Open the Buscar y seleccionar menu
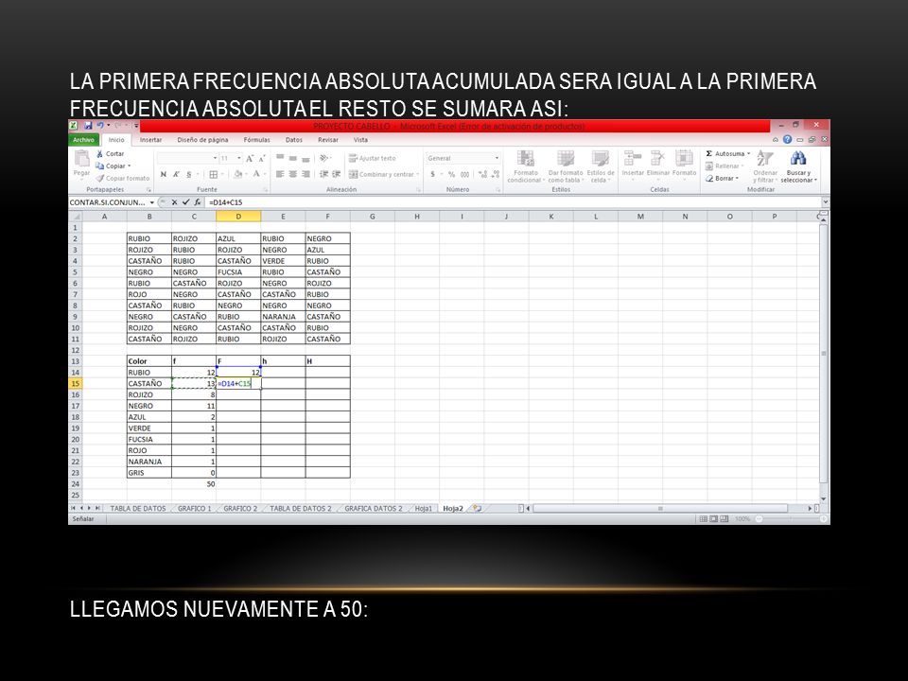This screenshot has height=681, width=908. (x=798, y=166)
